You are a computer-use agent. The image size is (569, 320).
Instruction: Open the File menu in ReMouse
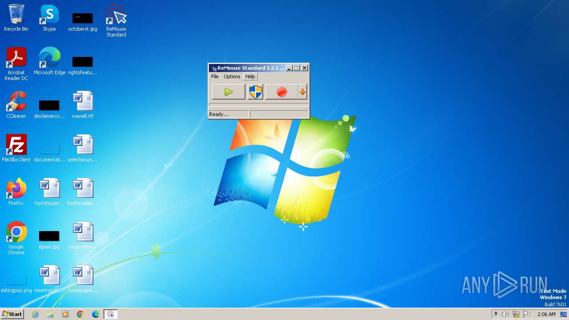(x=215, y=76)
